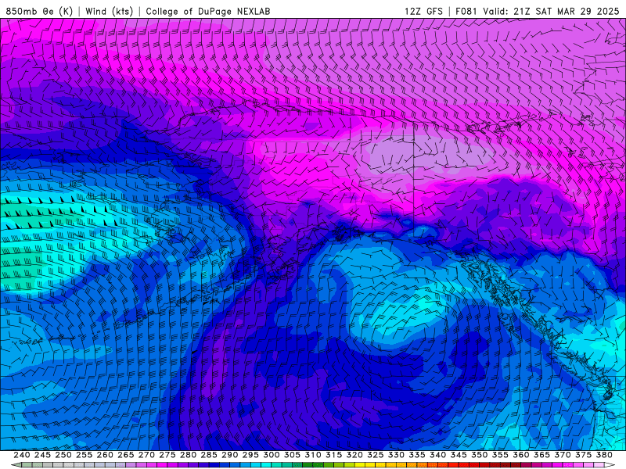The width and height of the screenshot is (626, 469).
Task: Click the 295 color scale label
Action: (x=250, y=455)
